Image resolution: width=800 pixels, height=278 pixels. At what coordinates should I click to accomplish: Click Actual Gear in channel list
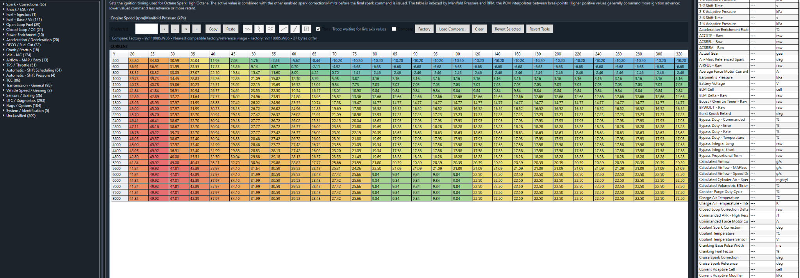click(x=723, y=54)
